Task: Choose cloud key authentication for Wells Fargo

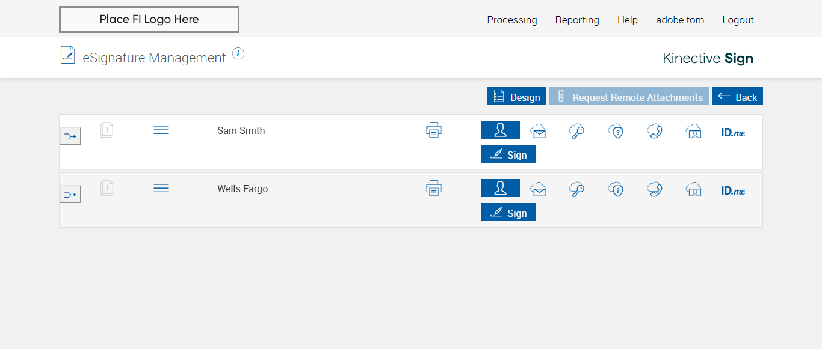Action: click(576, 190)
